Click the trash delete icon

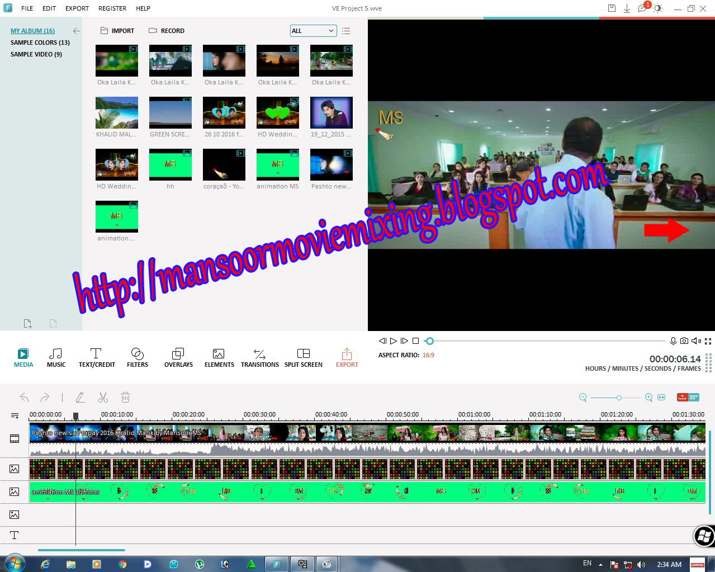tap(125, 398)
